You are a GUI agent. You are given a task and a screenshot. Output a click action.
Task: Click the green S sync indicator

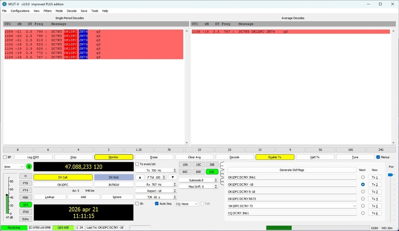[29, 166]
